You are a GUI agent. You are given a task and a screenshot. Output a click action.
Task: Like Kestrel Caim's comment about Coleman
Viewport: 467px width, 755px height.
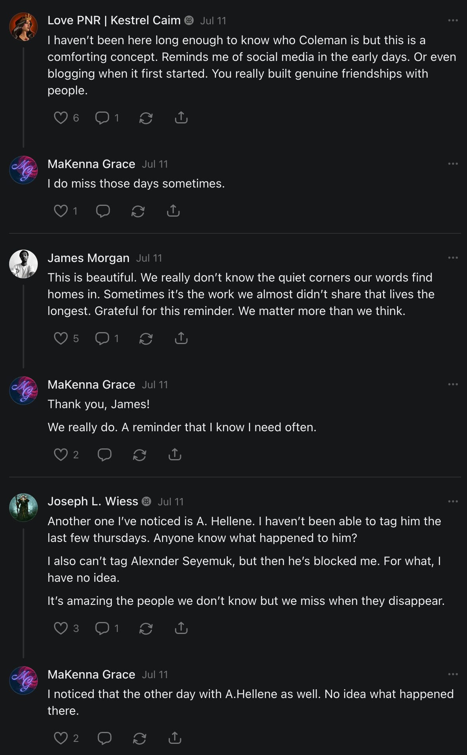click(61, 118)
